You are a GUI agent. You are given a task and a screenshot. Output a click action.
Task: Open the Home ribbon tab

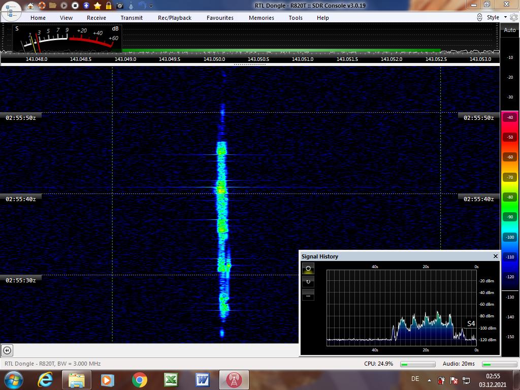point(38,18)
